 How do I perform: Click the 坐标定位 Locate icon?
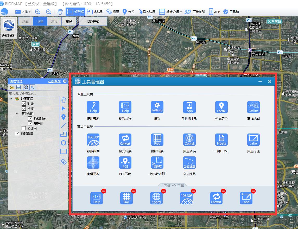click(221, 107)
